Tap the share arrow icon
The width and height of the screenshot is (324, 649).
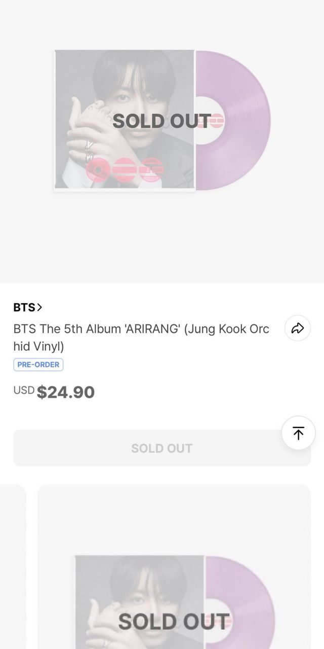click(298, 328)
